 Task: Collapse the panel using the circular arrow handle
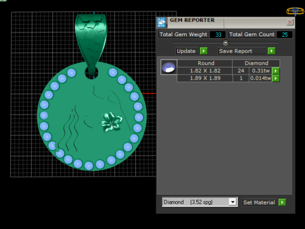point(226,43)
